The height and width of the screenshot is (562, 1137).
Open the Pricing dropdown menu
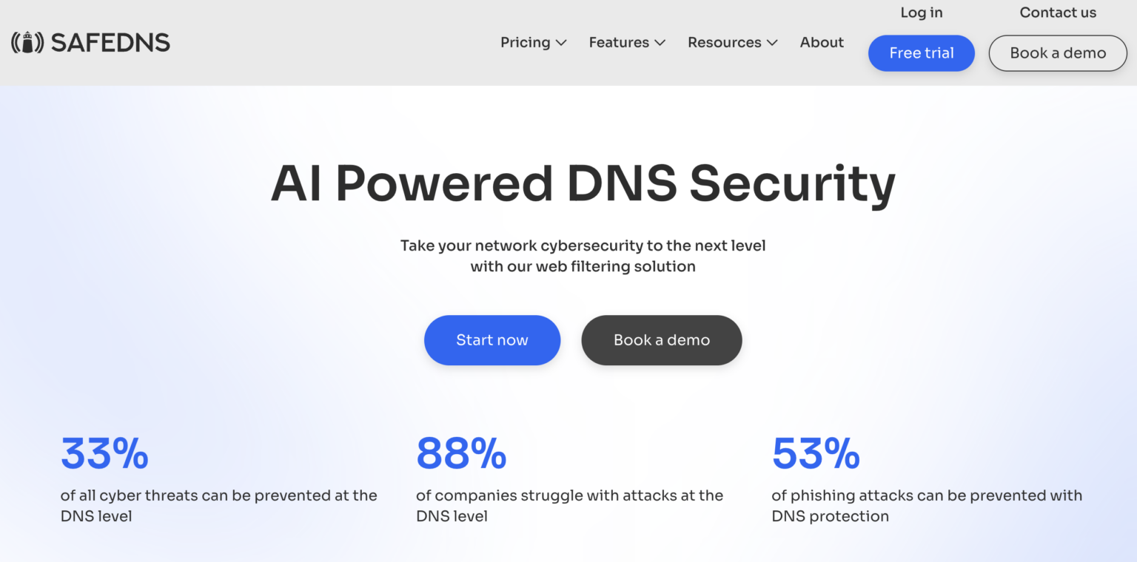tap(525, 42)
